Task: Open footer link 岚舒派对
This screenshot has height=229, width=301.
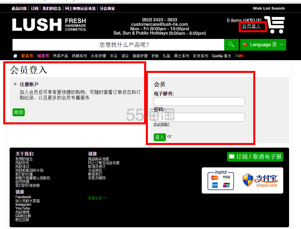Action: pyautogui.click(x=22, y=167)
